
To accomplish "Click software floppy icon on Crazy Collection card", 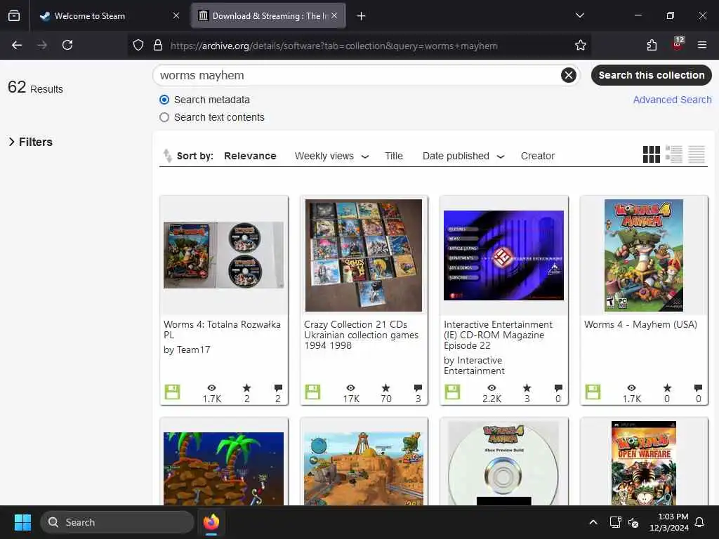I will coord(312,392).
